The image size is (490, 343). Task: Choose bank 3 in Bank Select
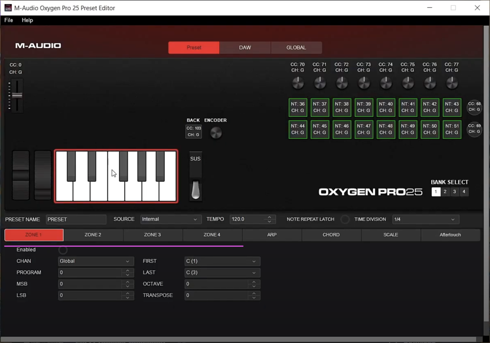coord(454,192)
